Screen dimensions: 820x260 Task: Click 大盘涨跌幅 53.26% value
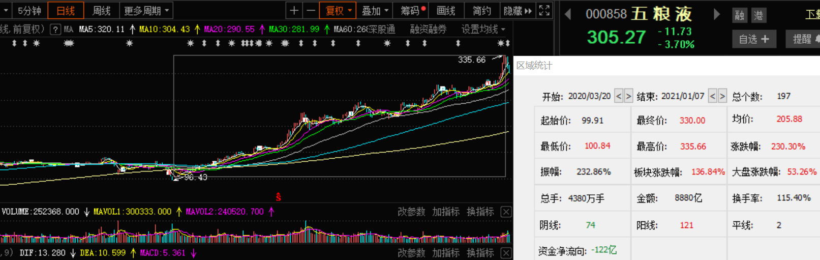(802, 172)
